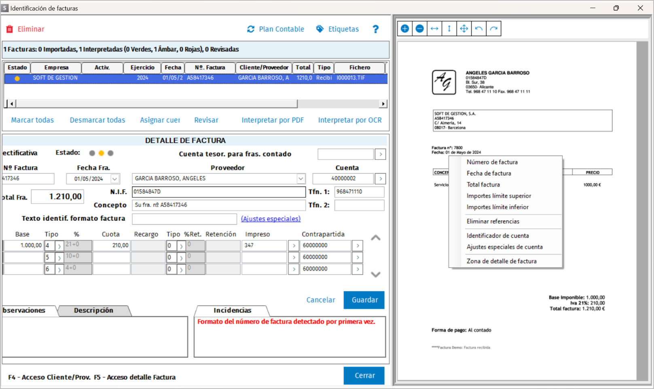Zoom in on the invoice preview

click(x=405, y=29)
